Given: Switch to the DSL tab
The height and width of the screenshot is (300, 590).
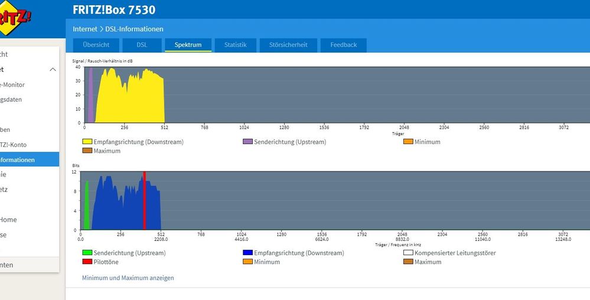Looking at the screenshot, I should click(x=142, y=45).
